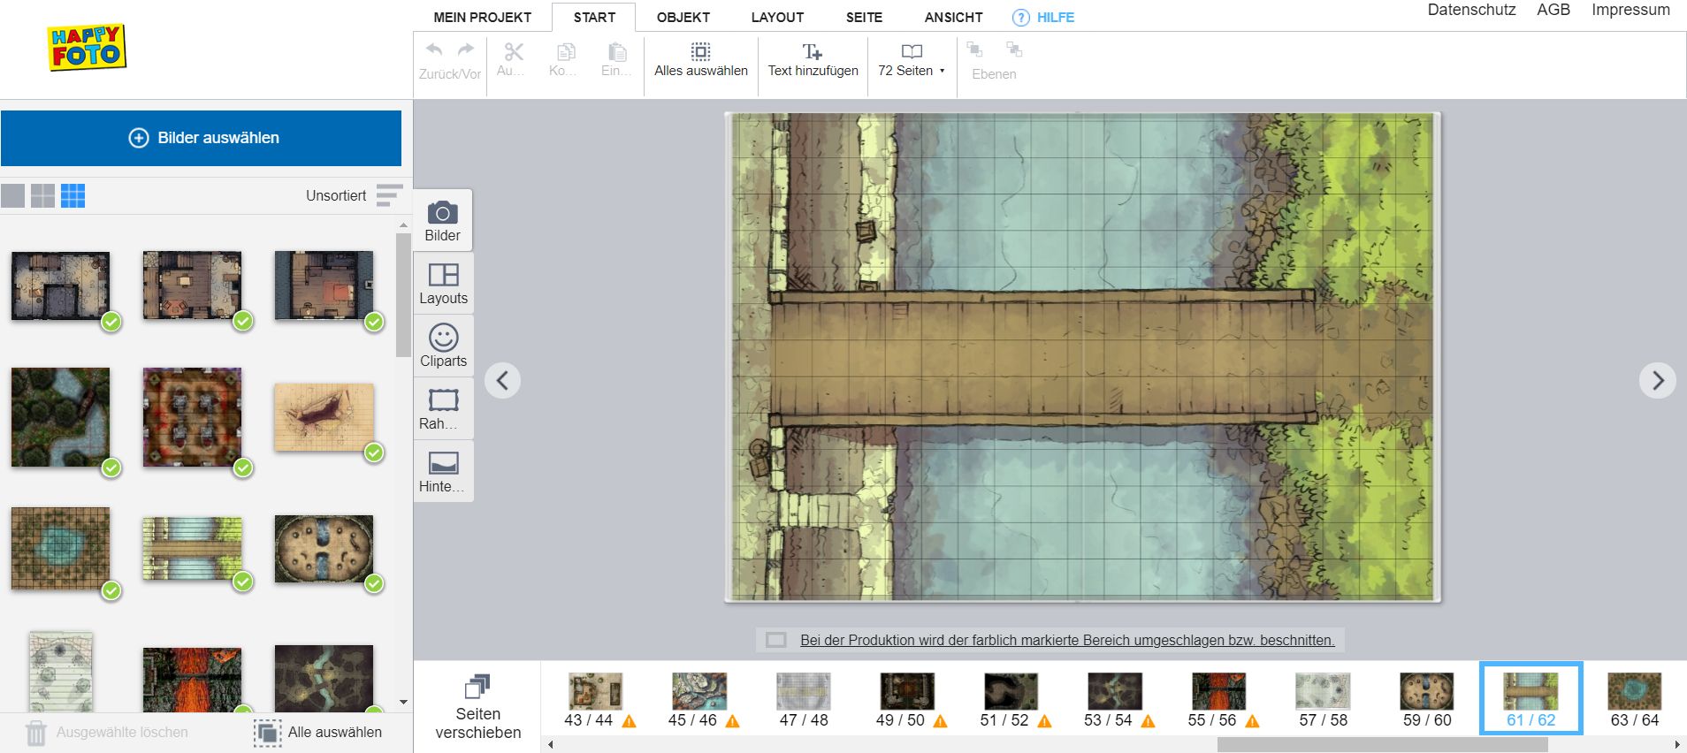The image size is (1687, 753).
Task: Switch to medium grid thumbnail view
Action: pyautogui.click(x=42, y=195)
